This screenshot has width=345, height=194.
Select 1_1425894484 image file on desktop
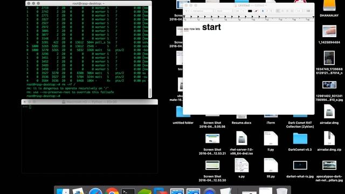coord(329,31)
